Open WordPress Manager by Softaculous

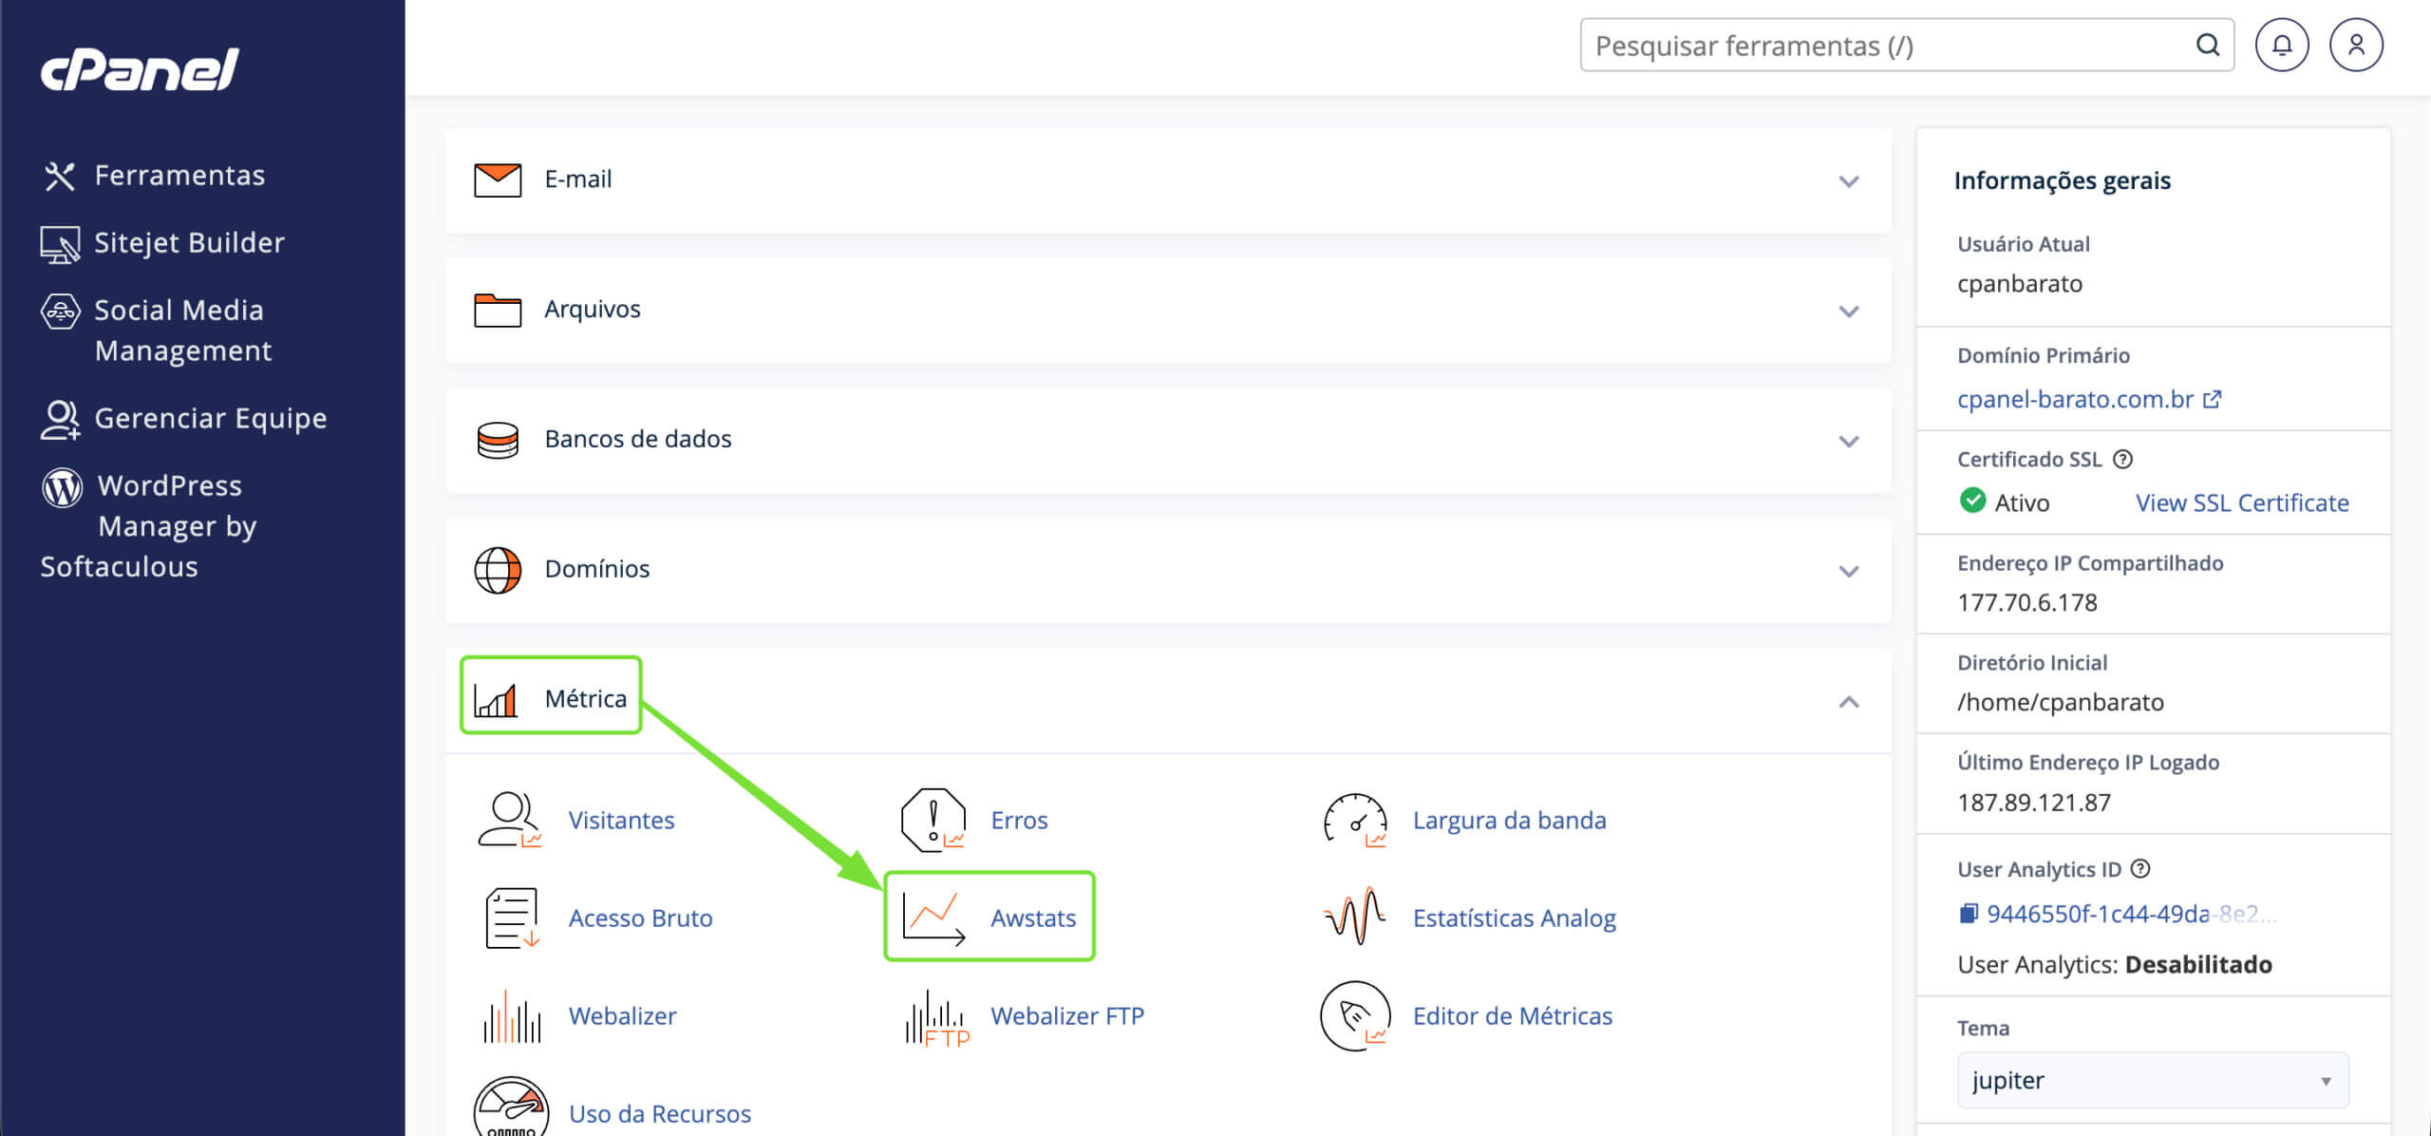149,526
